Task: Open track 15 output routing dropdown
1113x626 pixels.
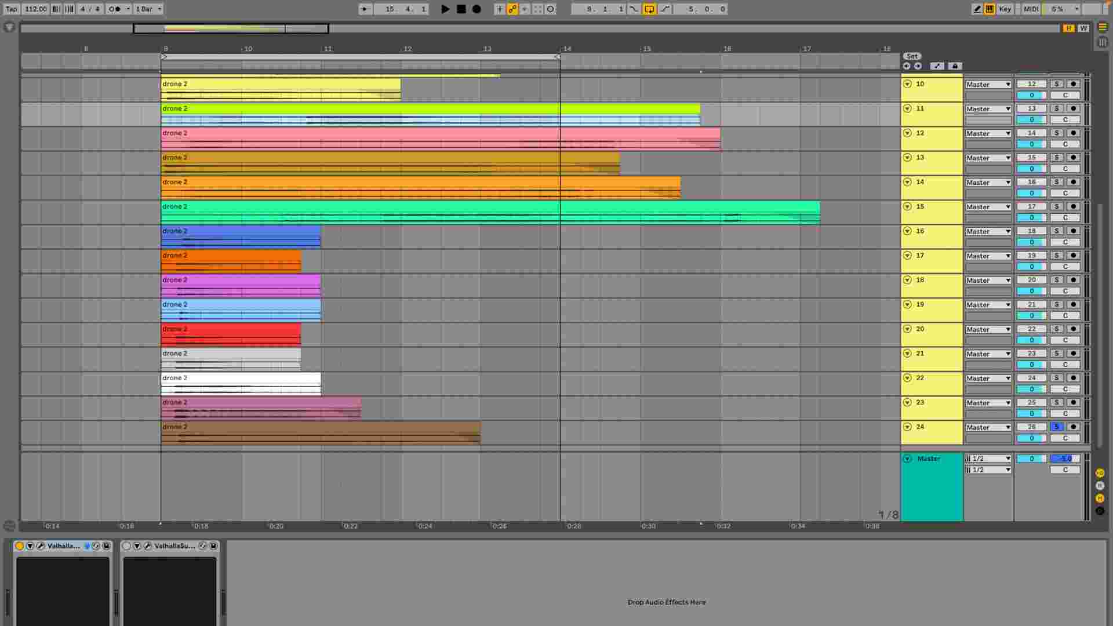Action: click(988, 207)
